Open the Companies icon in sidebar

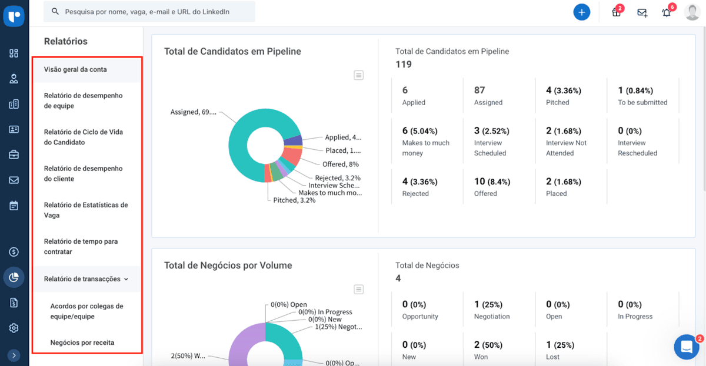(13, 104)
